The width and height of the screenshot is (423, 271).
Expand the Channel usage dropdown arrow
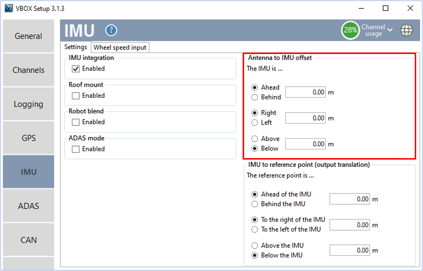[390, 30]
